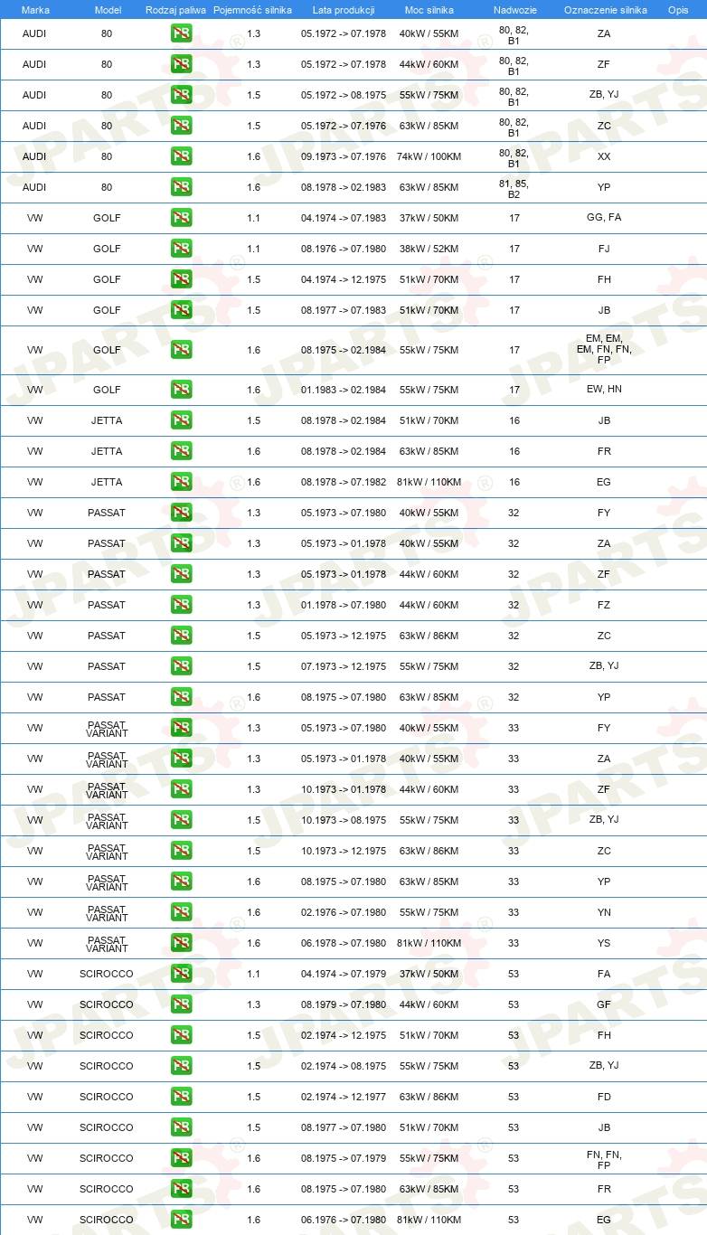Click the '01.1978 -> 07.1980' production years cell
This screenshot has height=1235, width=707.
(x=344, y=605)
